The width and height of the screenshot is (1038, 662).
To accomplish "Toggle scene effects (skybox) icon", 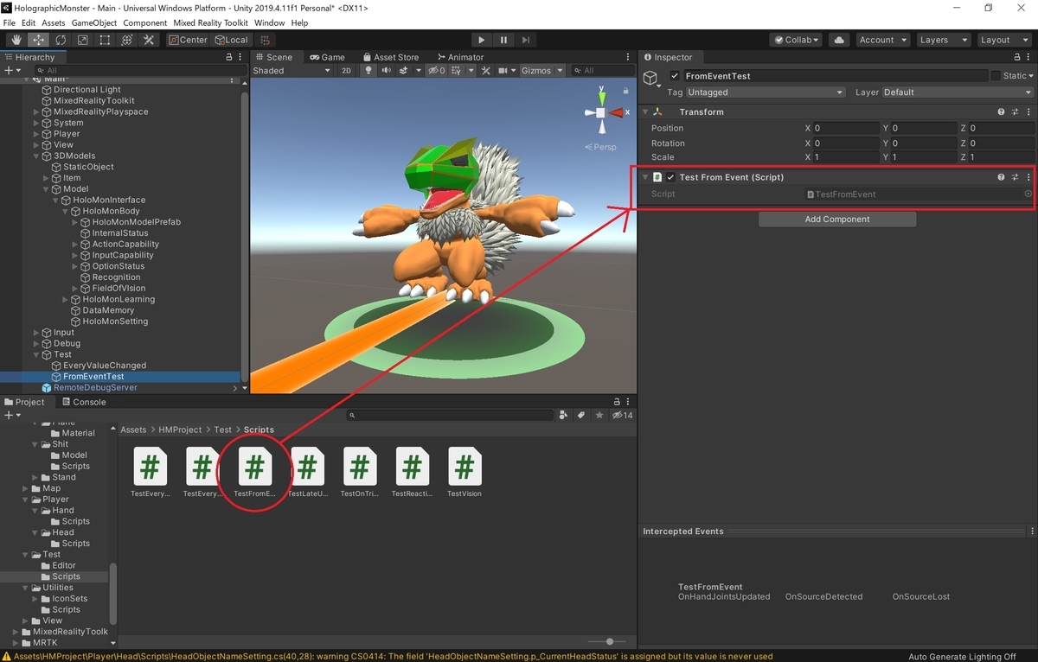I will [404, 71].
